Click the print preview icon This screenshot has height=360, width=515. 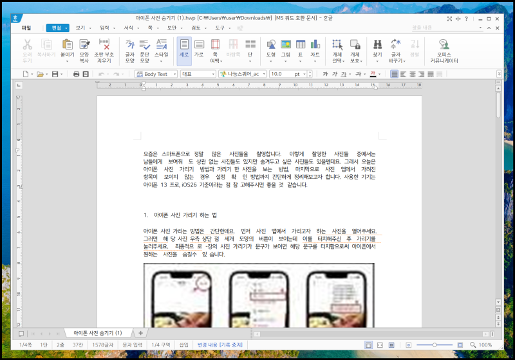tap(86, 74)
